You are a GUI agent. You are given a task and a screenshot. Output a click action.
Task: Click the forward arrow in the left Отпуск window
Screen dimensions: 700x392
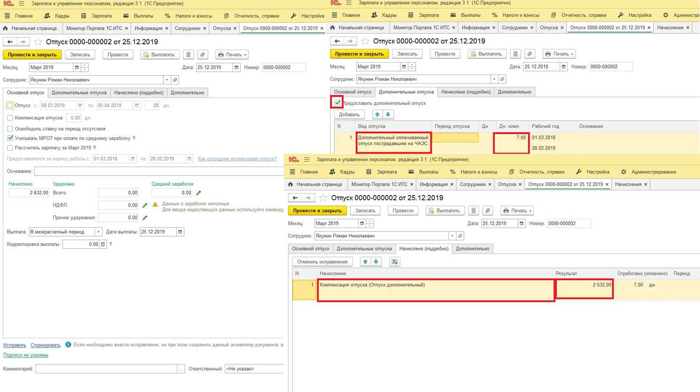(x=23, y=42)
